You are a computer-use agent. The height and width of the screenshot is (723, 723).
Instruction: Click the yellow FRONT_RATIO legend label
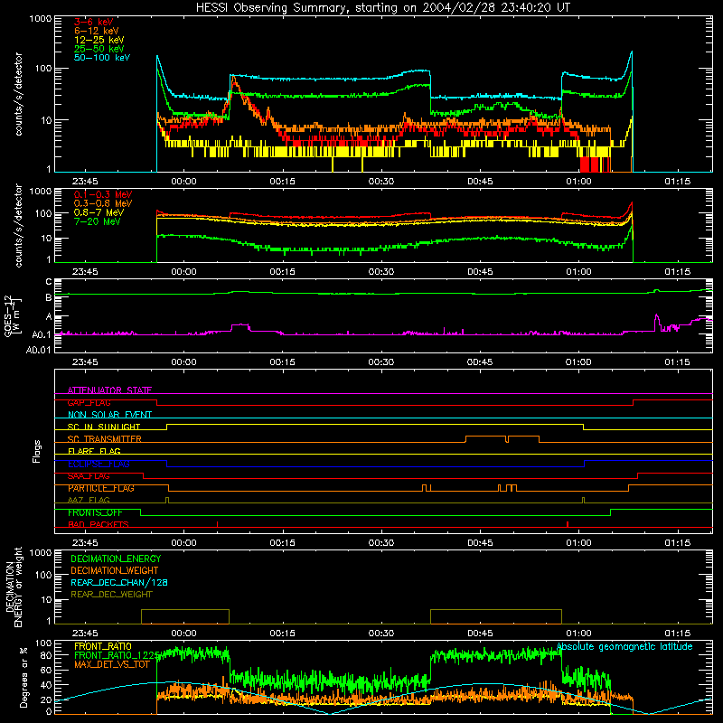point(103,647)
